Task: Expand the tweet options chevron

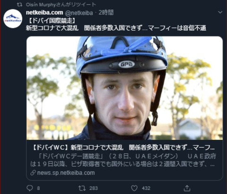Action: pos(220,12)
